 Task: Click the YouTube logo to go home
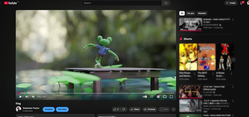[10, 3]
